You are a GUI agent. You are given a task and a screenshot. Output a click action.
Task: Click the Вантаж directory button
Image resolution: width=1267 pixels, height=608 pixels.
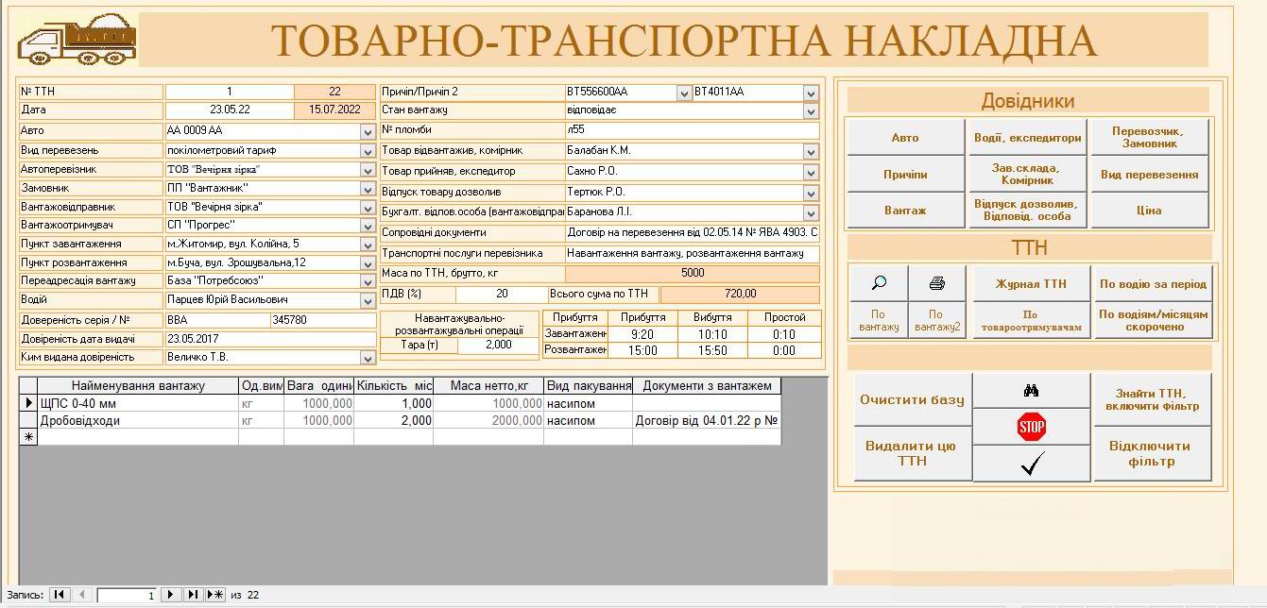click(x=905, y=211)
